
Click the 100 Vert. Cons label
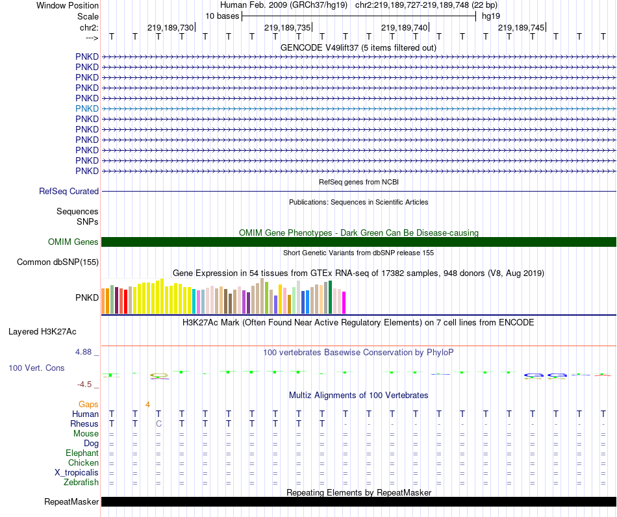coord(36,368)
